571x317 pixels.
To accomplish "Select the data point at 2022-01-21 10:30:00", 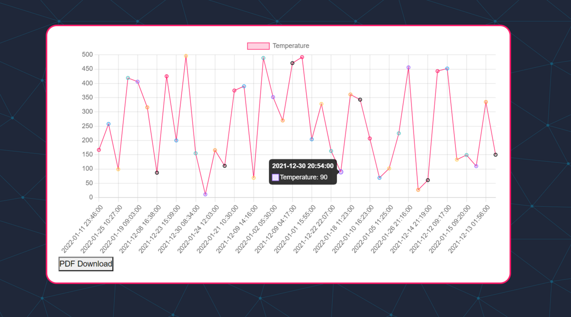I will coord(234,90).
